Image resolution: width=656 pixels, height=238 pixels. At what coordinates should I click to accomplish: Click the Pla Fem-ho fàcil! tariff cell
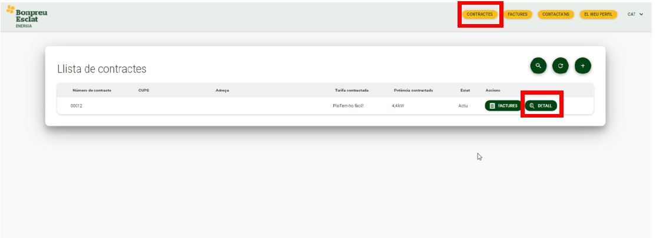tap(348, 106)
